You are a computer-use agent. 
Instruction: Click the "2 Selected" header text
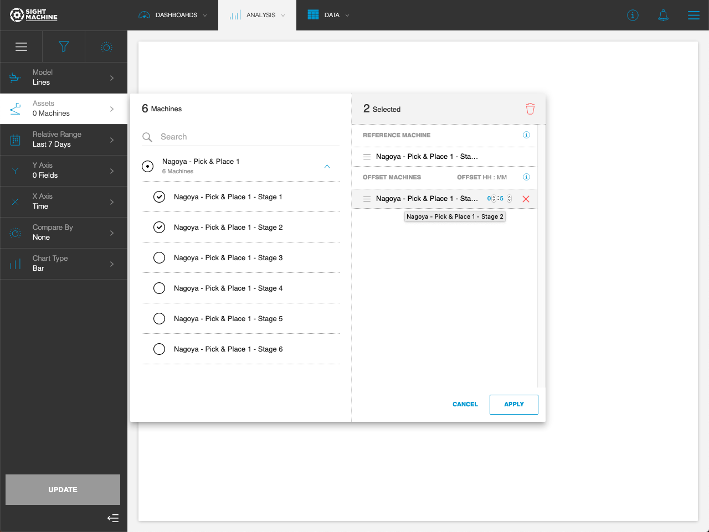coord(382,109)
